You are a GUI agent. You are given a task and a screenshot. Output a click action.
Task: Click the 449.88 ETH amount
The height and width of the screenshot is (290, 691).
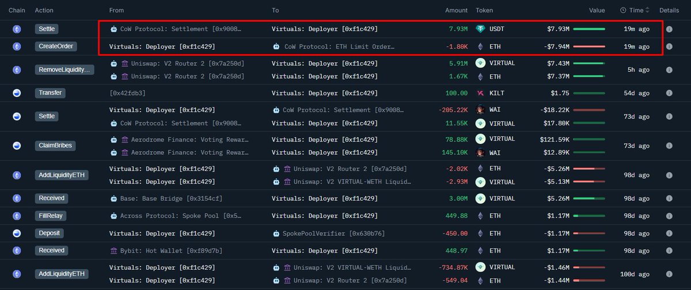[456, 216]
